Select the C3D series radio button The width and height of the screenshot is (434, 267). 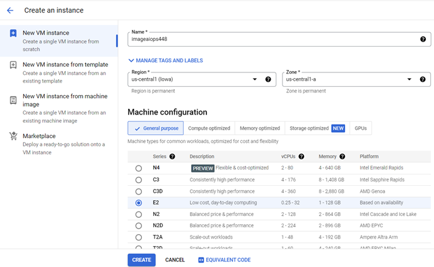tap(139, 191)
